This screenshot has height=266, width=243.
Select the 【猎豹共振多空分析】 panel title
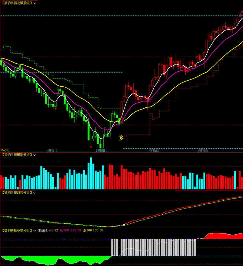pyautogui.click(x=17, y=230)
